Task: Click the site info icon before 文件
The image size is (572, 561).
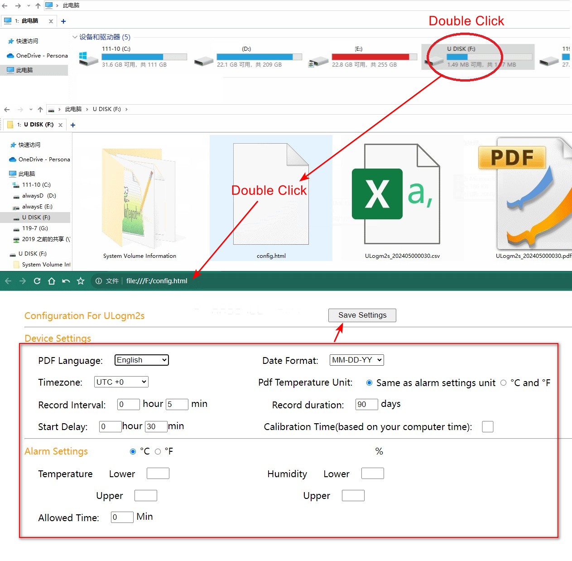Action: [x=99, y=281]
